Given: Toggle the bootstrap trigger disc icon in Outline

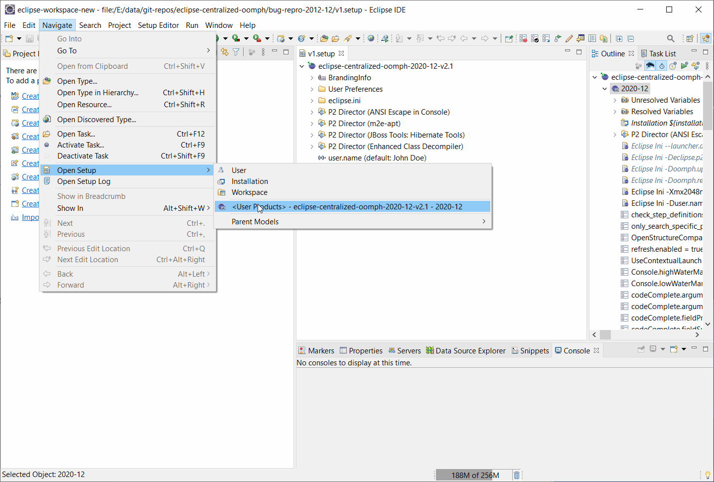Looking at the screenshot, I should click(673, 66).
